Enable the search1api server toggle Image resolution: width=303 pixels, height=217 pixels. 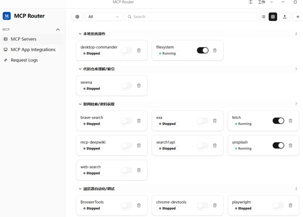click(203, 145)
